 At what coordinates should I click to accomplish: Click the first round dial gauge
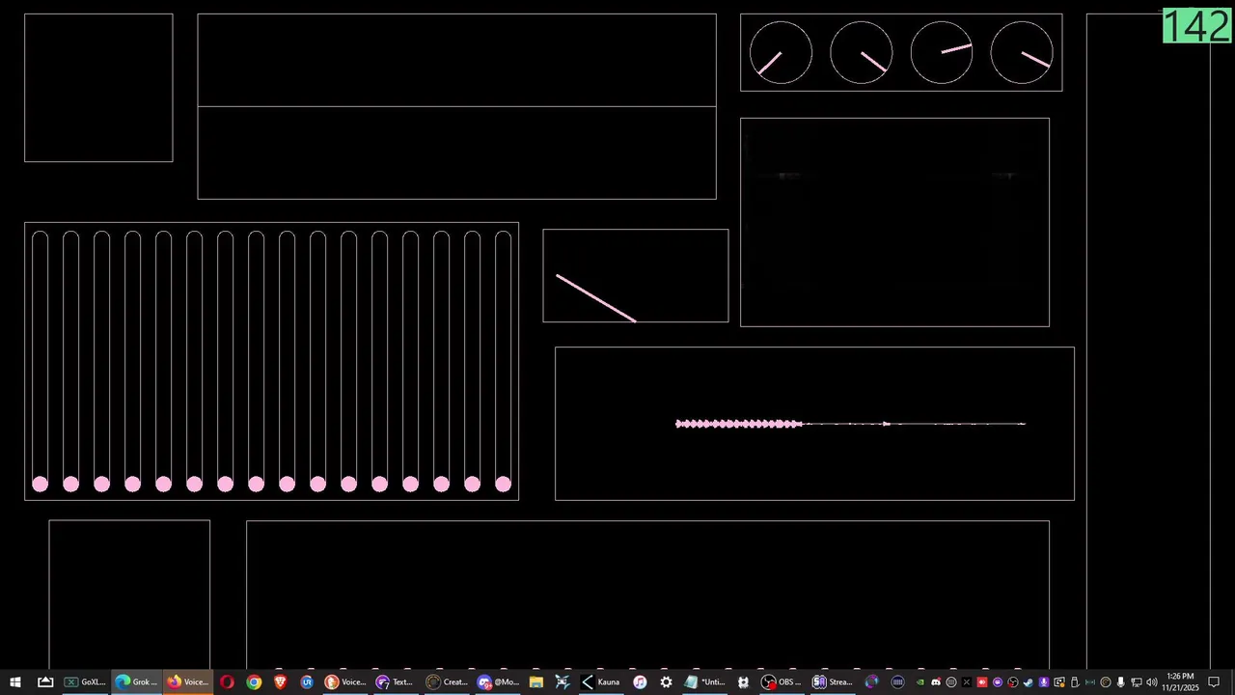point(781,52)
